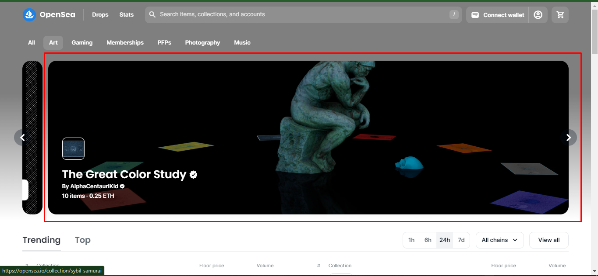
Task: Open The Great Color Study title link
Action: click(x=124, y=175)
